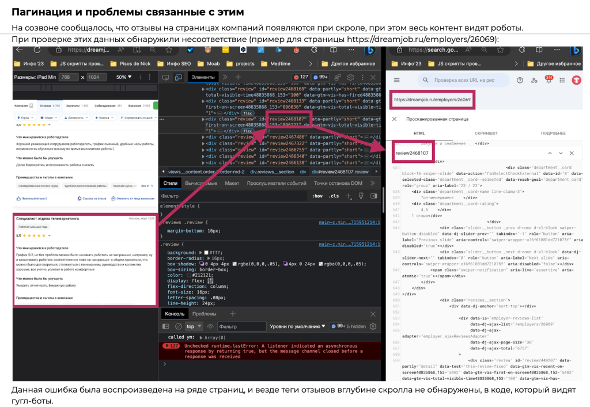Open the Прослушиватели событий tab

(277, 183)
